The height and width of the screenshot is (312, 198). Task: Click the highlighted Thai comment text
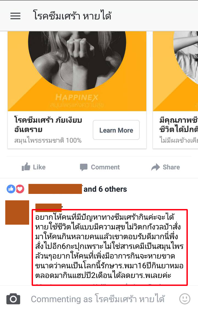pyautogui.click(x=109, y=246)
